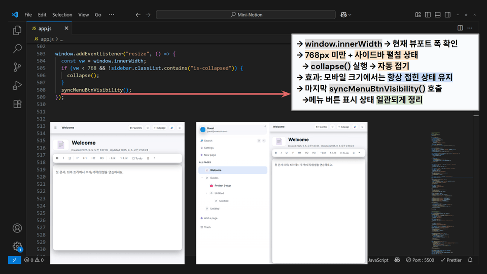Image resolution: width=487 pixels, height=274 pixels.
Task: Open the notifications bell
Action: (470, 260)
